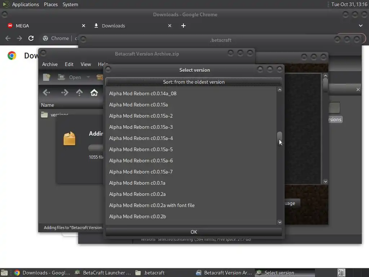Switch to Downloads - Google Chrome taskbar item
The width and height of the screenshot is (369, 277).
[x=43, y=273]
